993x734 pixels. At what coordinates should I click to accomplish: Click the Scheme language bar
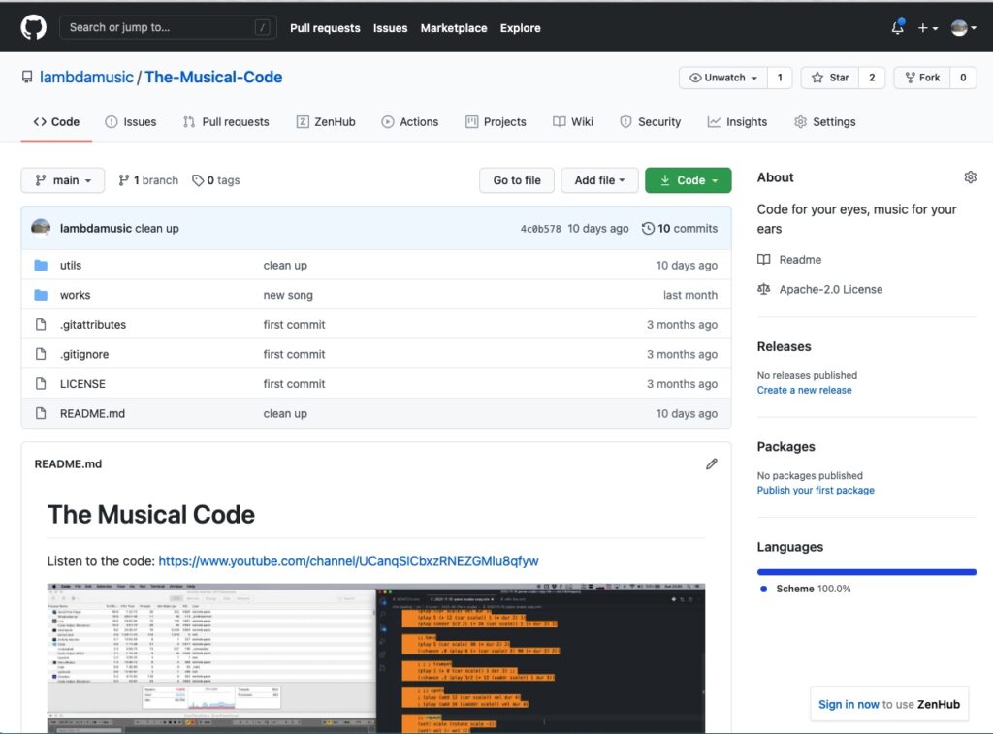tap(866, 572)
